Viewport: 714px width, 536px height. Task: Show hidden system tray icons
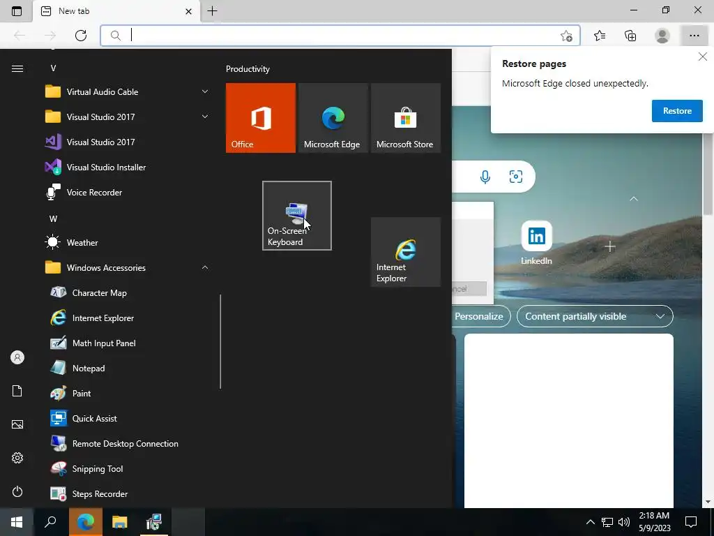coord(590,522)
